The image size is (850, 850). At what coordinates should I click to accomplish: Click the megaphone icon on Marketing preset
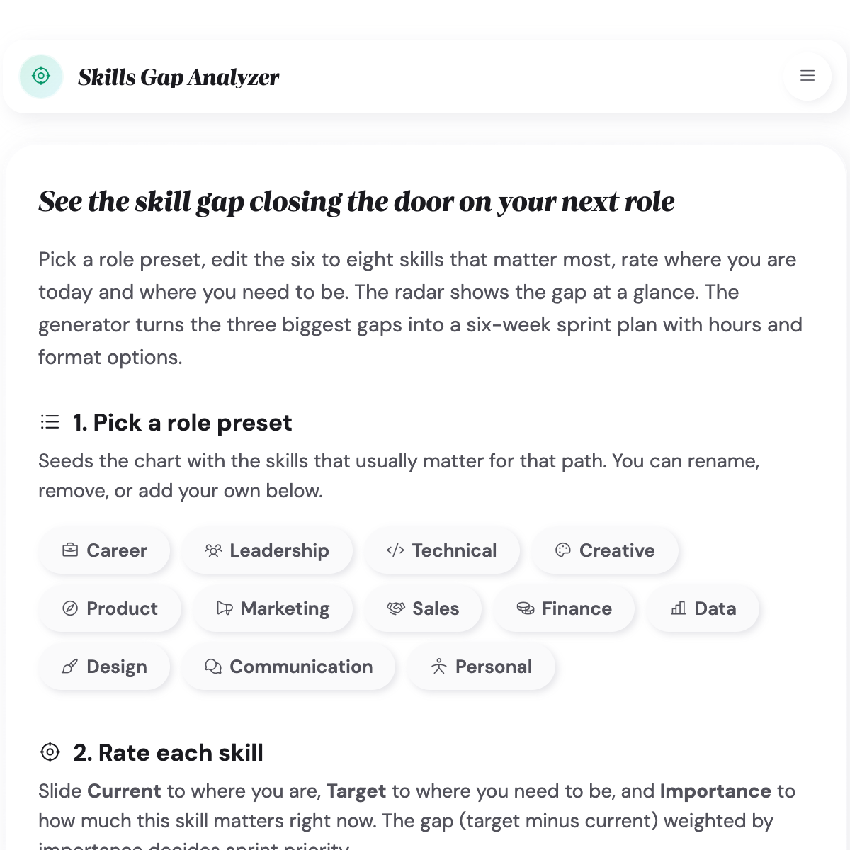(225, 608)
